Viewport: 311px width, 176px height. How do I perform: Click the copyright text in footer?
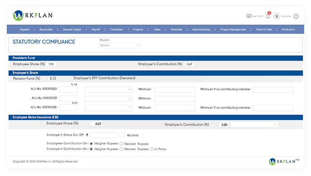[x=45, y=162]
